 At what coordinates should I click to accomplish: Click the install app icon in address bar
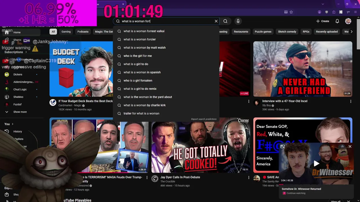click(x=286, y=12)
